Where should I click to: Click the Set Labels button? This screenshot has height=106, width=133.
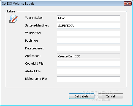(x=82, y=96)
